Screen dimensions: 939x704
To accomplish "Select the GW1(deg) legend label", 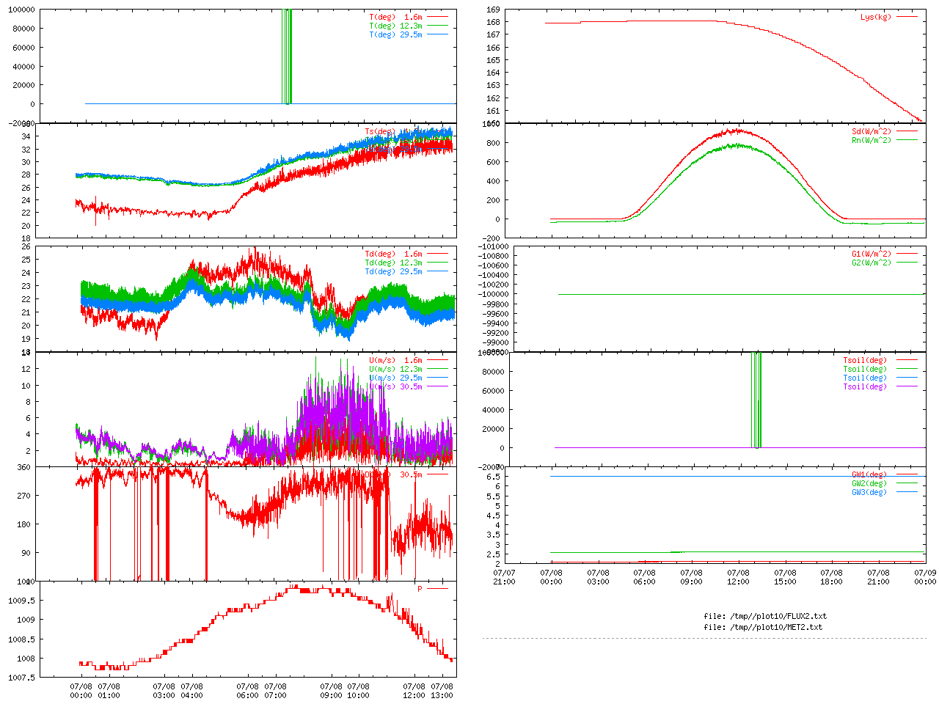I will [869, 474].
